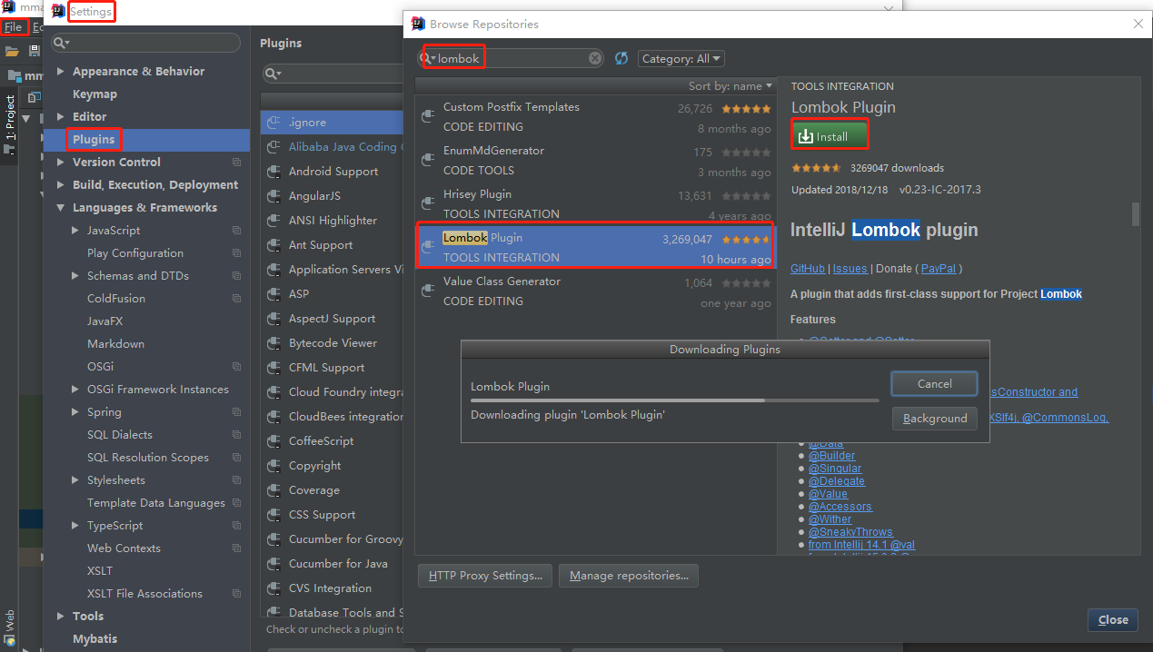Expand Build, Execution, Deployment node

pos(61,185)
